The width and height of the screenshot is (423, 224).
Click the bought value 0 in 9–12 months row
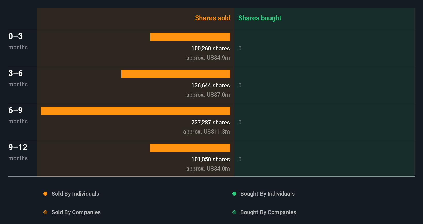tap(240, 159)
